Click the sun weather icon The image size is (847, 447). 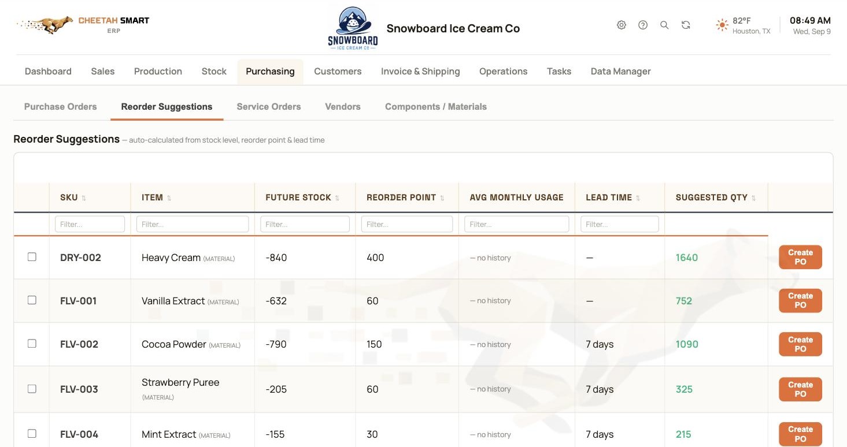point(722,25)
